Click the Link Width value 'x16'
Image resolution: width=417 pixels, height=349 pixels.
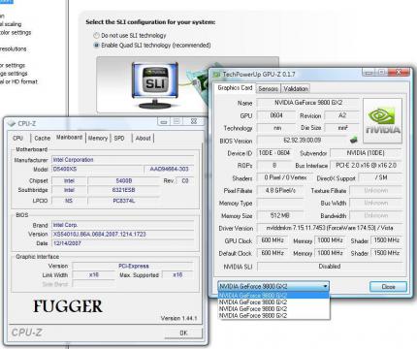pyautogui.click(x=94, y=274)
